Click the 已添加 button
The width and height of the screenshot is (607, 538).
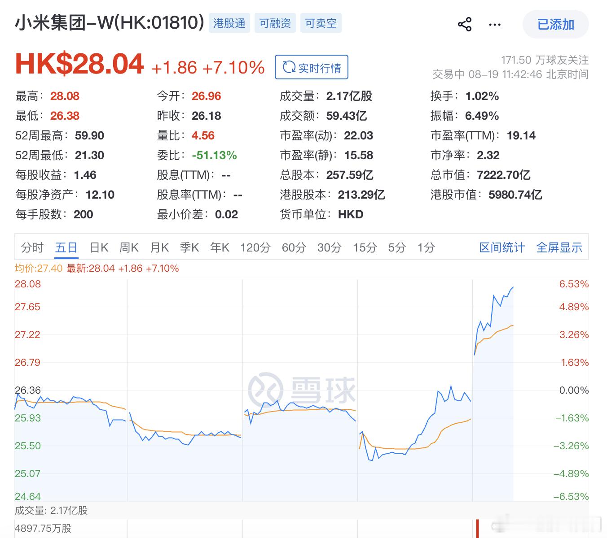coord(556,24)
